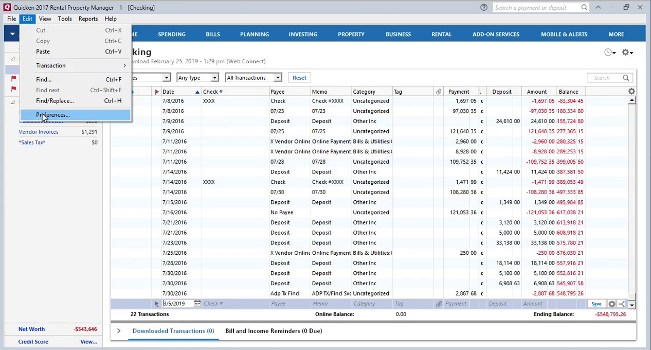This screenshot has width=651, height=350.
Task: Open Downloaded Transactions (0) tab
Action: pos(173,331)
